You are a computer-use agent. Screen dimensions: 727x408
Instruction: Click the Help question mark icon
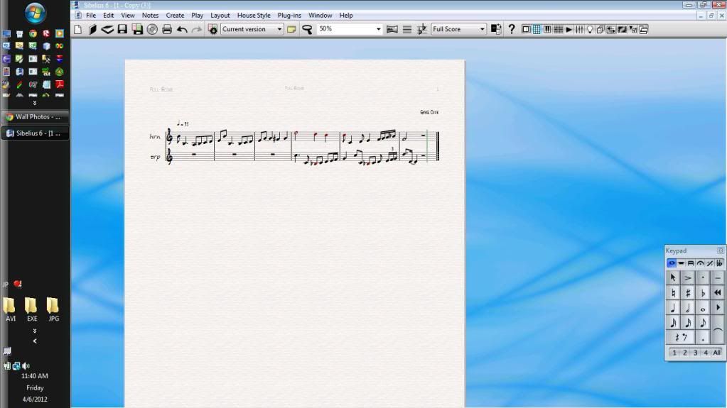coord(511,29)
